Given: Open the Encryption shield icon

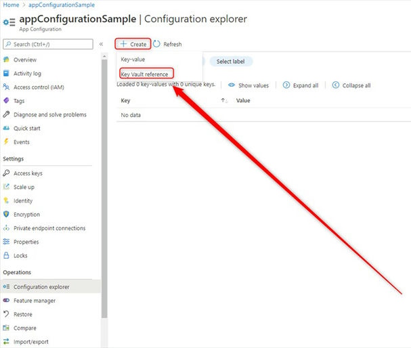Looking at the screenshot, I should coord(6,214).
